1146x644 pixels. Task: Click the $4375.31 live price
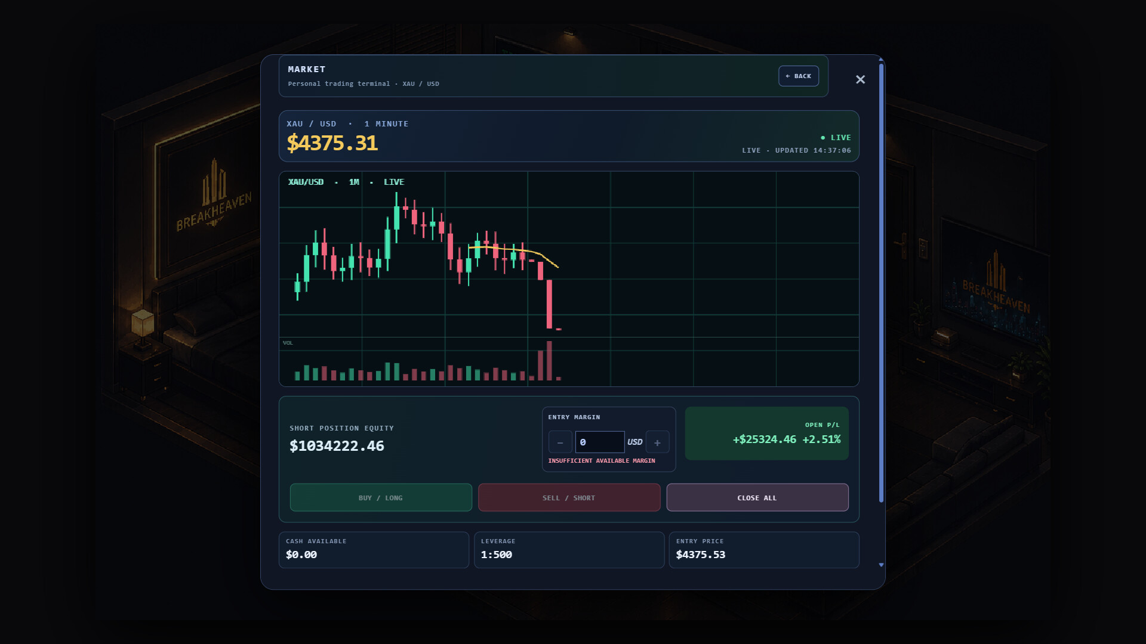(x=332, y=143)
